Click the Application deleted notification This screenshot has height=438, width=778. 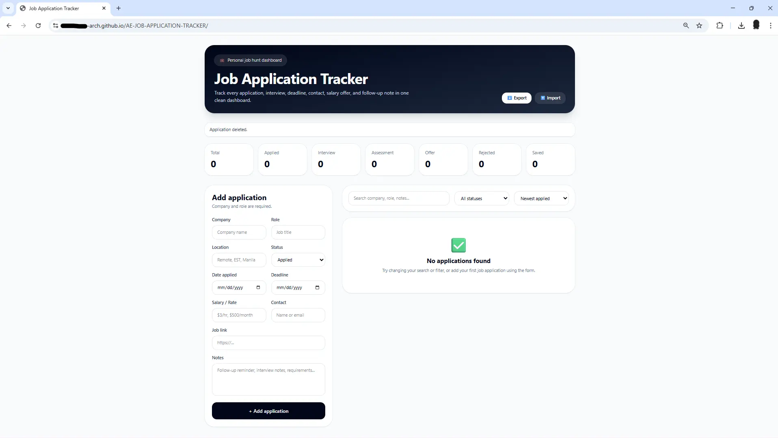coord(390,129)
